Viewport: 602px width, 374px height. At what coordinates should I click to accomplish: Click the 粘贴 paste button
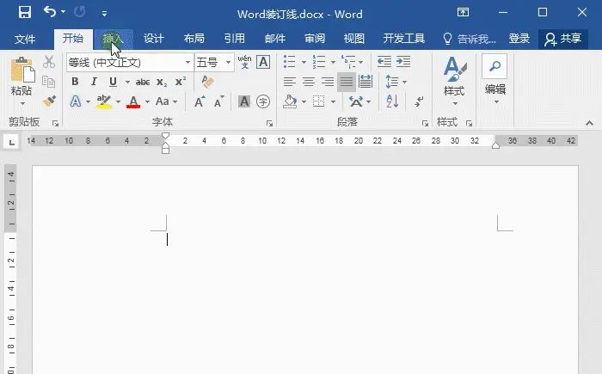21,80
